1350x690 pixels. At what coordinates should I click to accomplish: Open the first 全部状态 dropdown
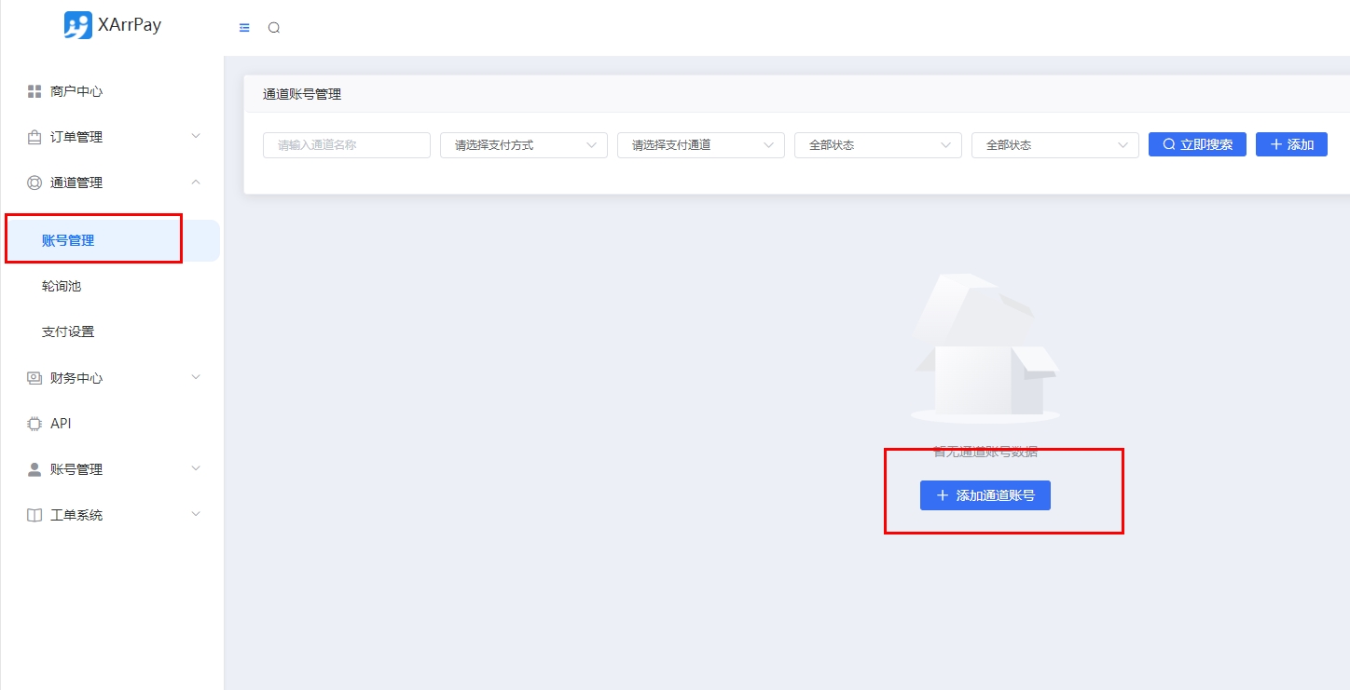pyautogui.click(x=877, y=145)
